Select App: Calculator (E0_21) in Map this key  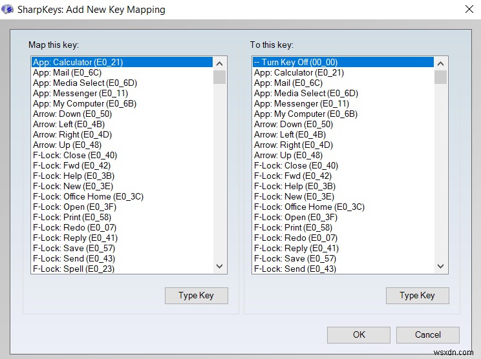pyautogui.click(x=122, y=62)
